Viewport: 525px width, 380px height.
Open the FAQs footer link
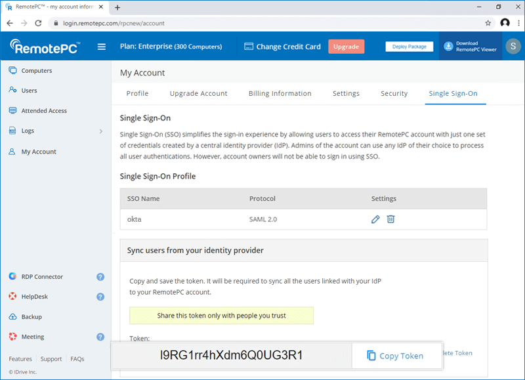77,358
